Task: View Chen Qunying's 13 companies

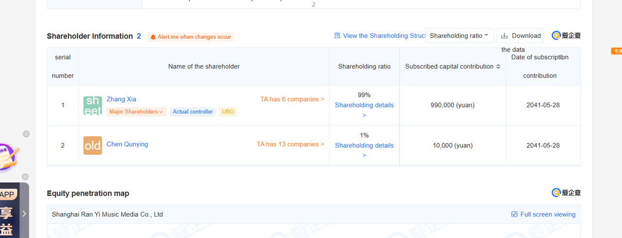Action: tap(290, 144)
